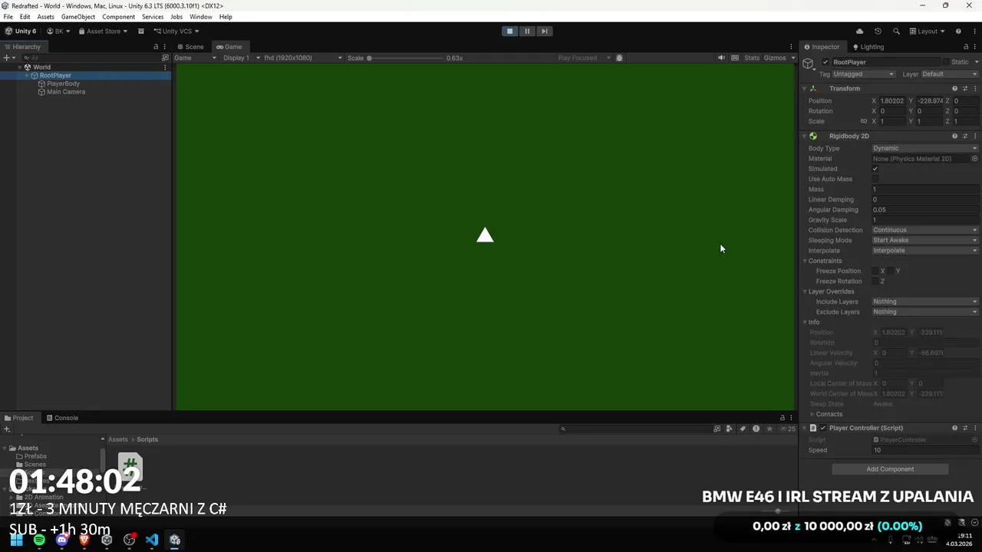This screenshot has width=982, height=552.
Task: Open the fhd (1920x1080) resolution dropdown
Action: [x=303, y=58]
